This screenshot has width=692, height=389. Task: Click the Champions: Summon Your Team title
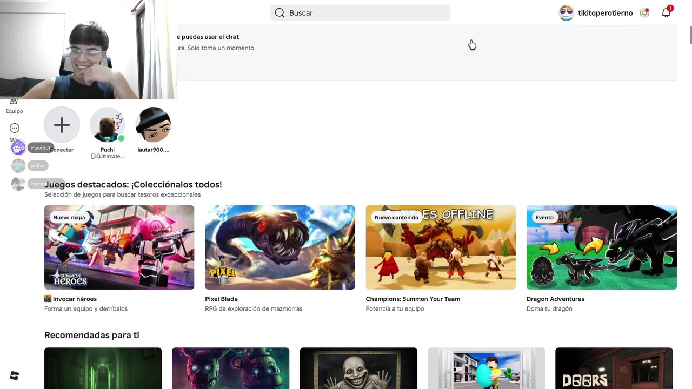tap(413, 299)
